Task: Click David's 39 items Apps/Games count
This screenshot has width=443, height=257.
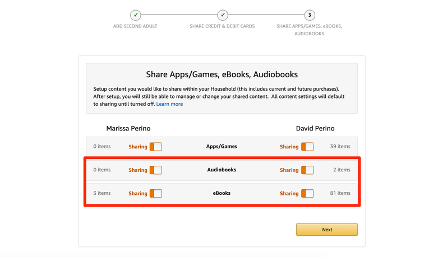Action: point(340,147)
